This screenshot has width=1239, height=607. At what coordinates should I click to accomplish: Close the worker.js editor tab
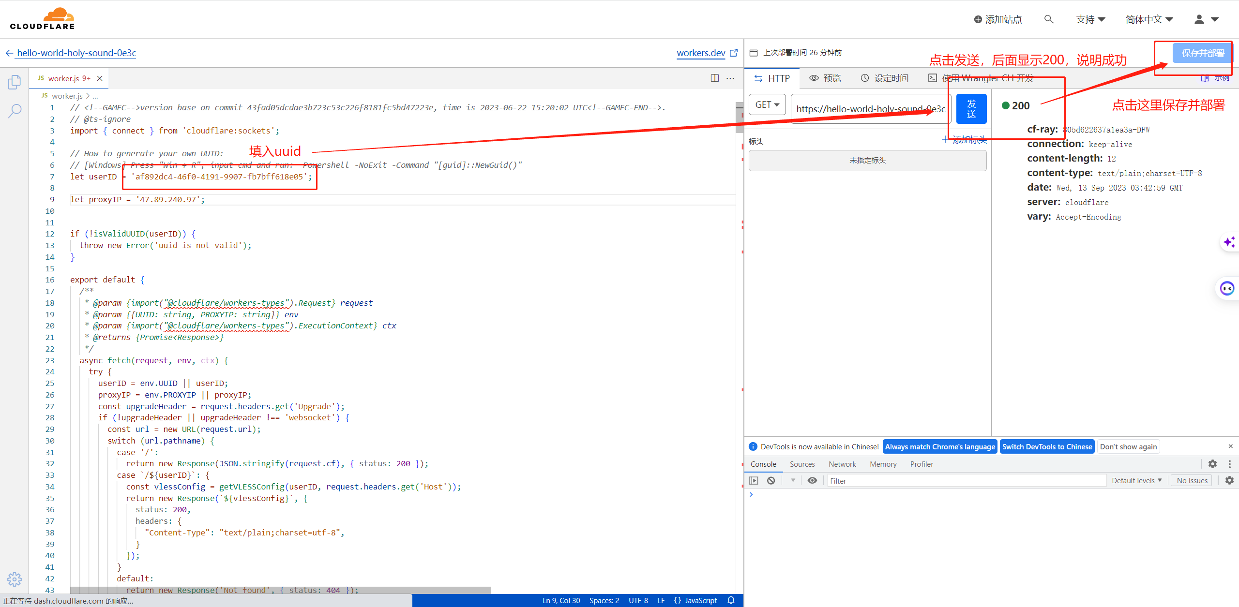pyautogui.click(x=100, y=78)
